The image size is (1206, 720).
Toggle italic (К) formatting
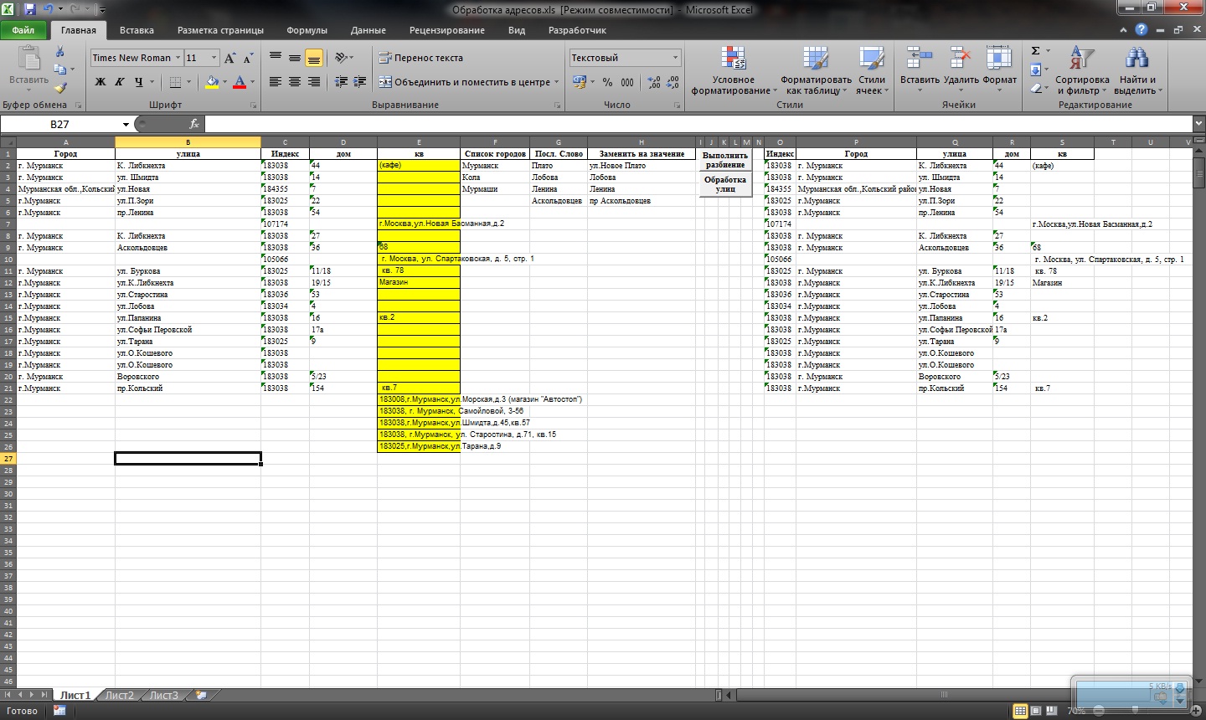click(x=119, y=82)
